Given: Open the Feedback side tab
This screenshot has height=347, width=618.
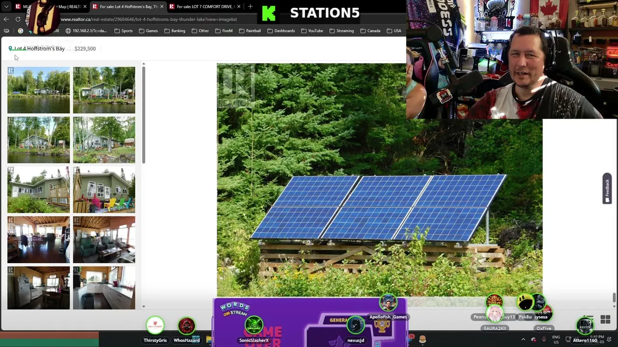Looking at the screenshot, I should 607,188.
